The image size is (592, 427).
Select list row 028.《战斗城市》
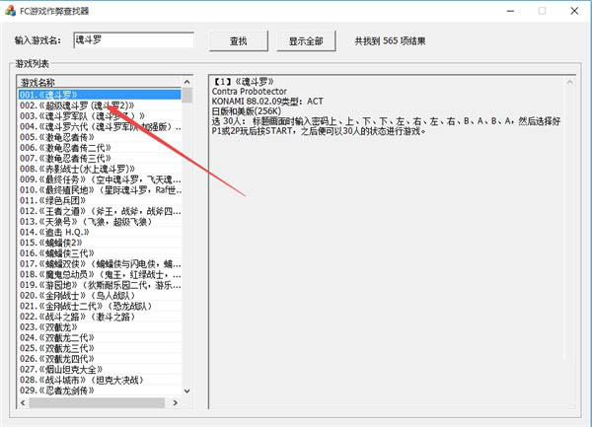tap(100, 380)
